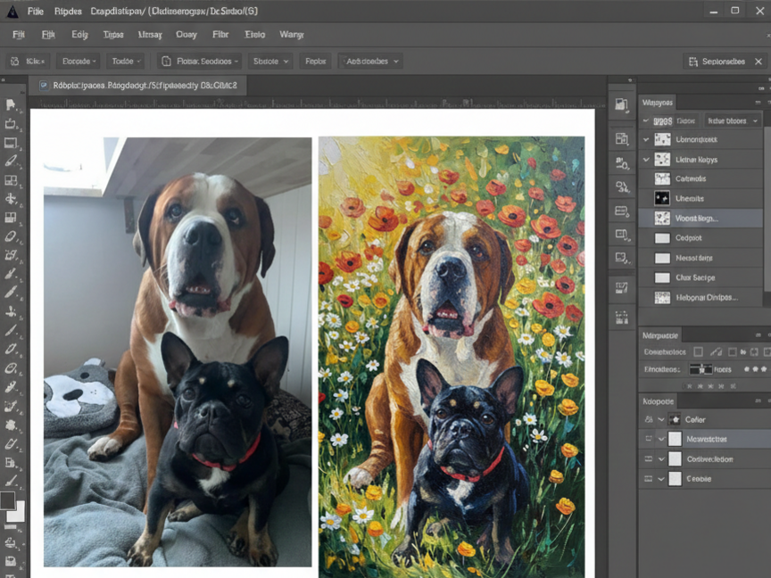Tick the checkbox next to Cosebteloes

tap(698, 352)
